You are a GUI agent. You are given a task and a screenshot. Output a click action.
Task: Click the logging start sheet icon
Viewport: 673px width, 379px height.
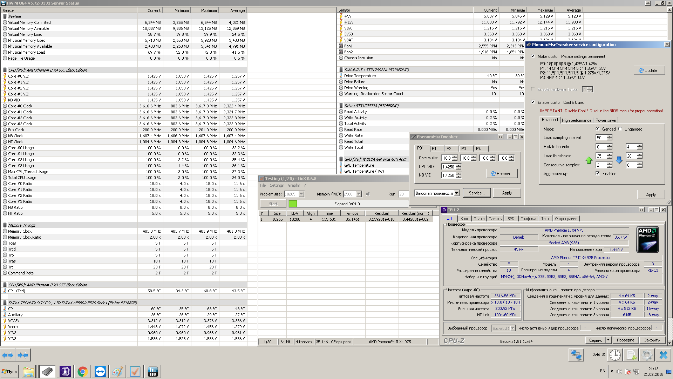631,355
